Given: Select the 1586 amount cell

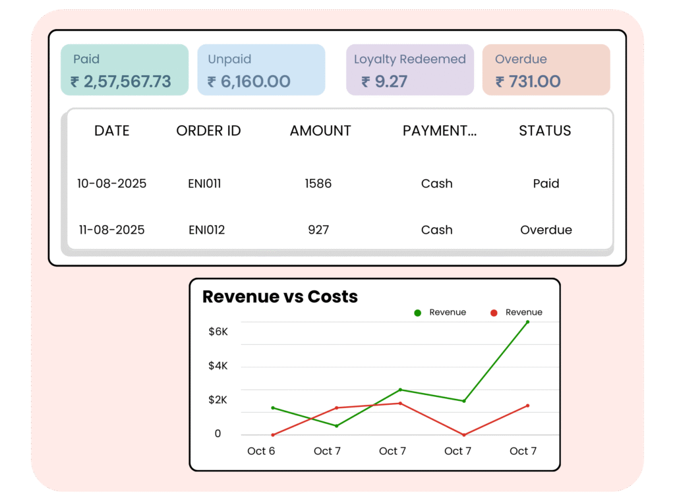Looking at the screenshot, I should [318, 184].
